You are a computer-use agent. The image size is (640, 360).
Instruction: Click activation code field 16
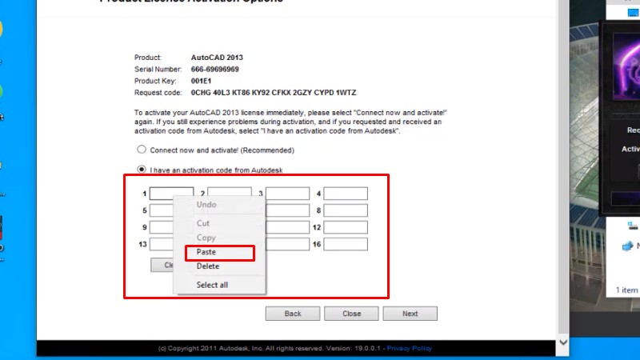coord(346,244)
